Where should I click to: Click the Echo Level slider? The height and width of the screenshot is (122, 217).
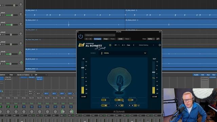tap(133, 100)
